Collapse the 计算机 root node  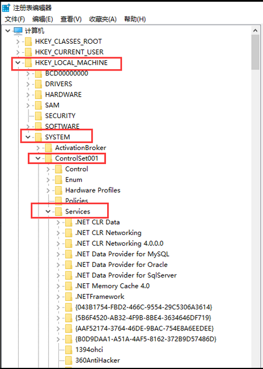coord(8,31)
